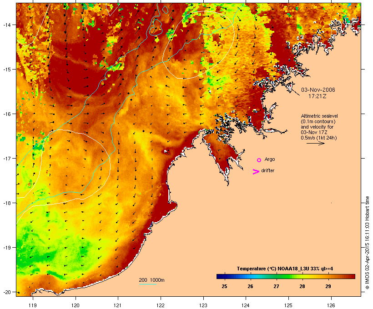Click the Temperature (°C) NOAA18_L3U title

click(x=285, y=269)
